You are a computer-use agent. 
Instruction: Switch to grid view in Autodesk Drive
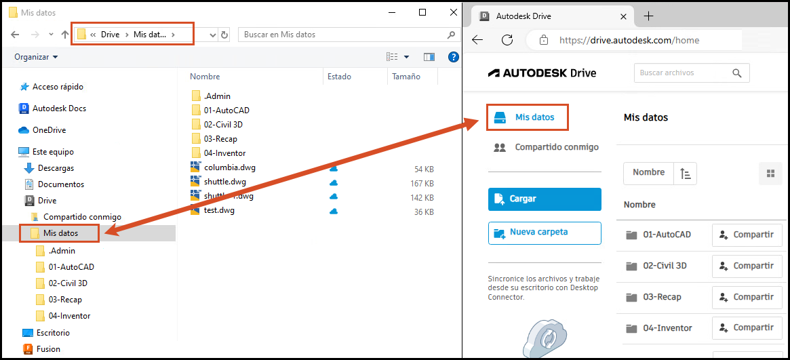(770, 173)
